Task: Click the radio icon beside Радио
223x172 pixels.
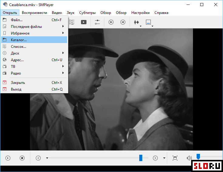Action: point(5,73)
